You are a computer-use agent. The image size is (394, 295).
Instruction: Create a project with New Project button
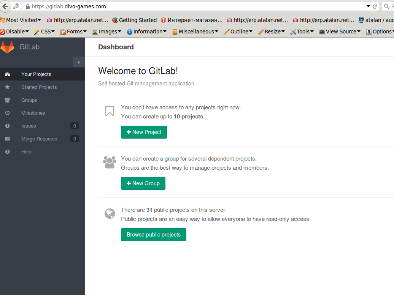(x=144, y=132)
